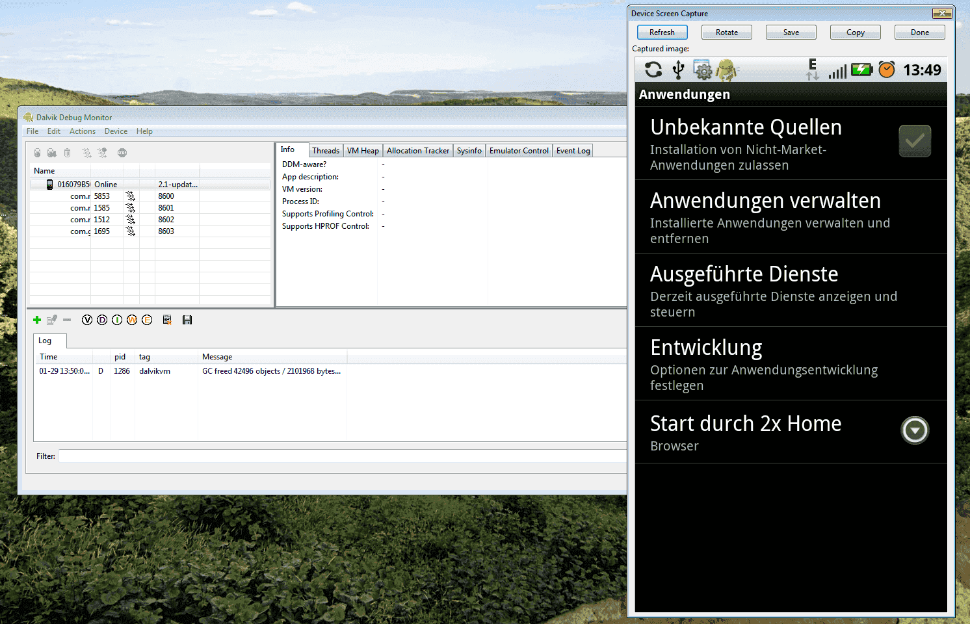970x624 pixels.
Task: Select the process row with port 8602
Action: [150, 220]
